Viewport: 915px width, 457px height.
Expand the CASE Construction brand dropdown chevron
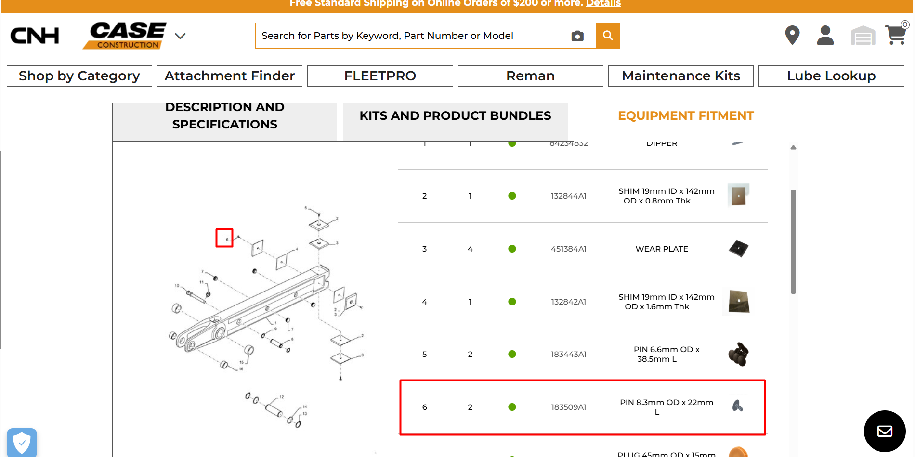click(x=180, y=36)
